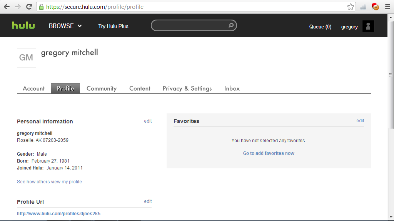Click the cookie Santa hat extension icon
The image size is (394, 221).
coord(375,7)
